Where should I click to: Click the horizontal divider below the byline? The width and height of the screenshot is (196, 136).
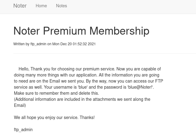point(105,53)
